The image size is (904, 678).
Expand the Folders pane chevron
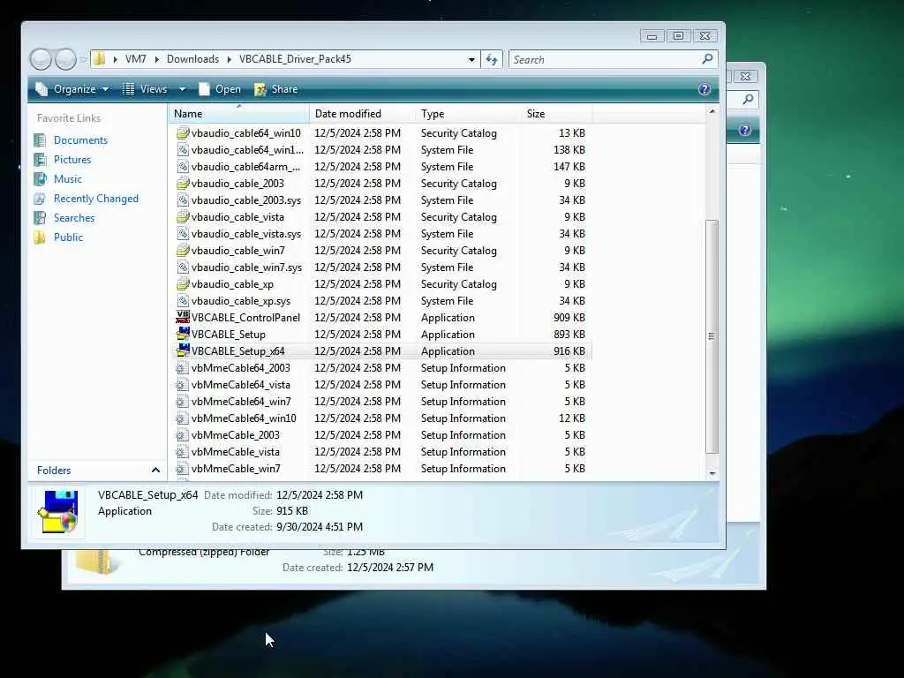click(x=155, y=470)
